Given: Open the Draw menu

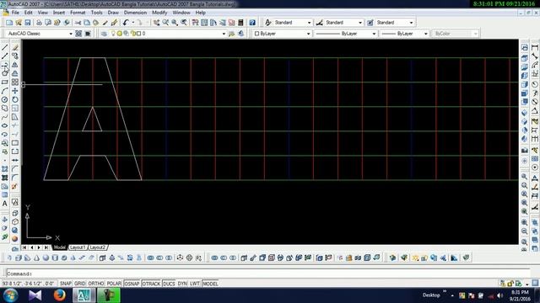Looking at the screenshot, I should point(113,13).
